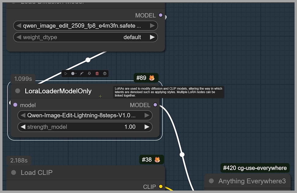This screenshot has width=297, height=193.
Task: Advance weight_dtype to next option
Action: pyautogui.click(x=152, y=37)
